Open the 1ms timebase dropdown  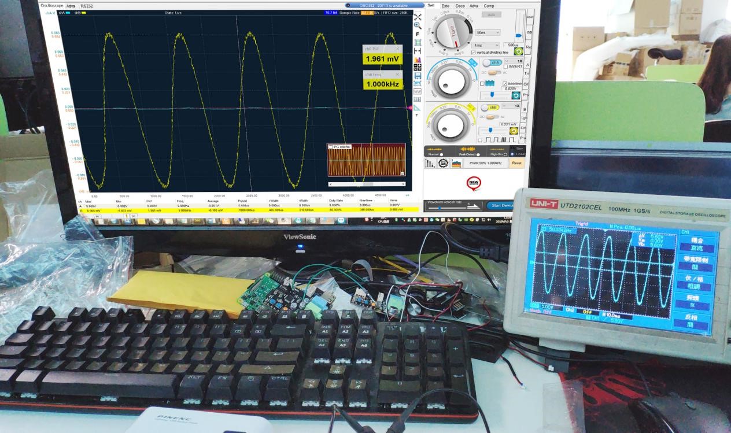(485, 45)
